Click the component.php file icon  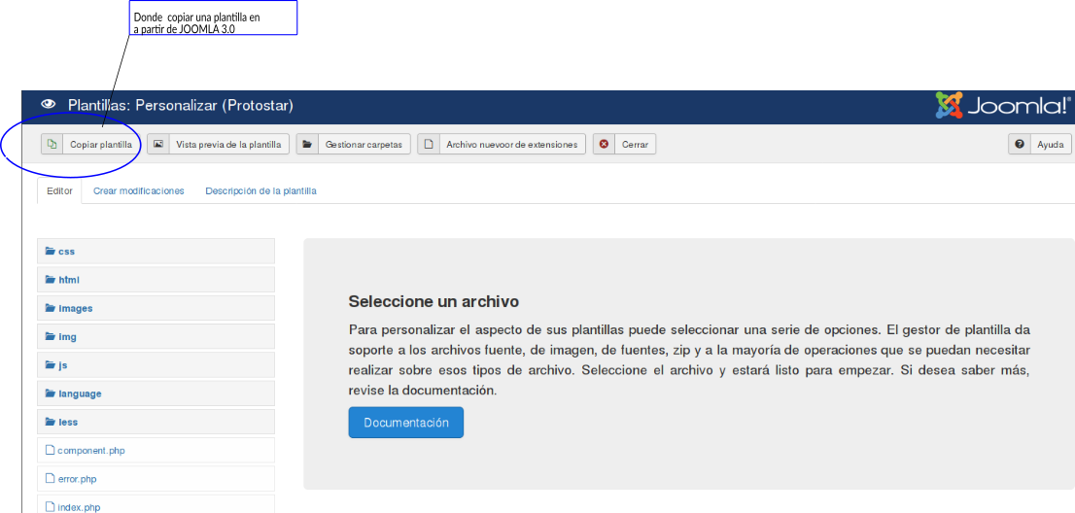50,451
